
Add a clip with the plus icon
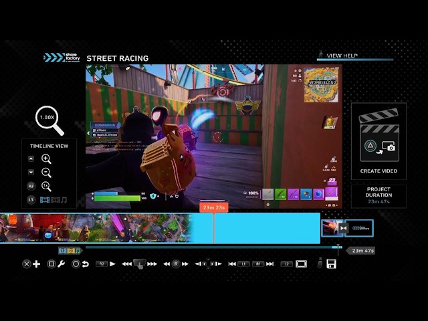(x=36, y=264)
